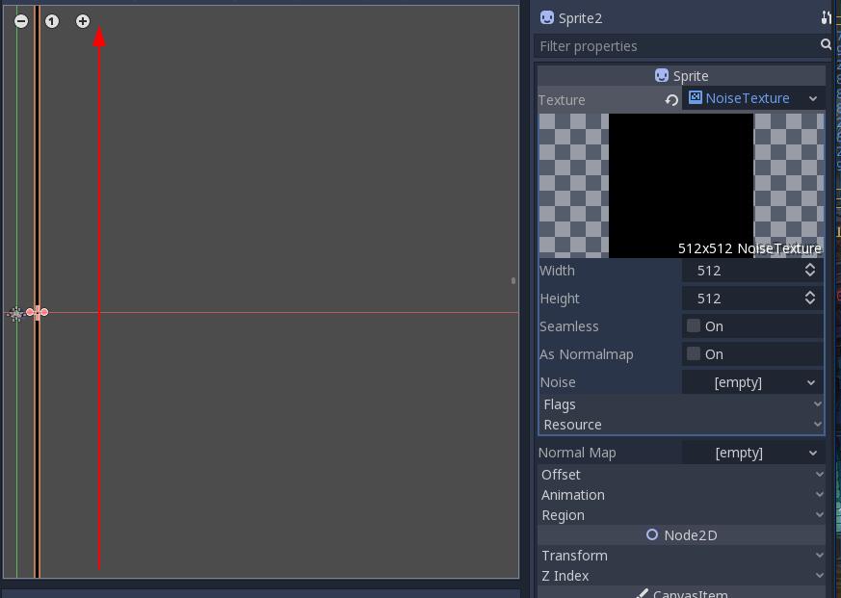Open the inspector history tool icon top right
This screenshot has width=841, height=598.
click(x=827, y=17)
